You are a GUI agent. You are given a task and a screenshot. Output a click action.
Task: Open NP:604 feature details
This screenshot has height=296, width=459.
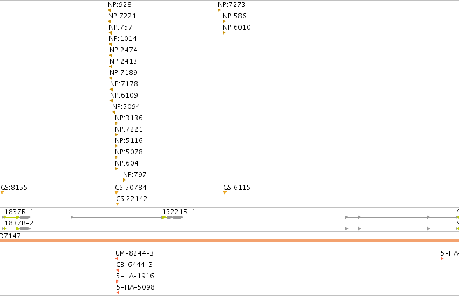(127, 163)
